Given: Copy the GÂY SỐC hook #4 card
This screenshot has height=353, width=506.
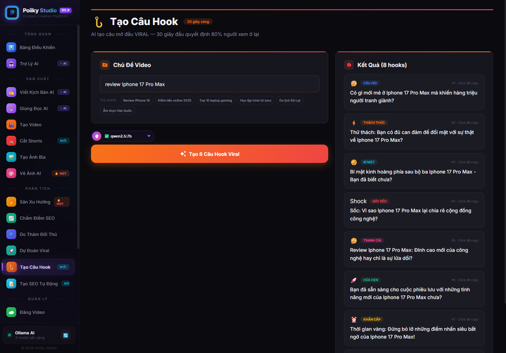Looking at the screenshot, I should [x=414, y=211].
